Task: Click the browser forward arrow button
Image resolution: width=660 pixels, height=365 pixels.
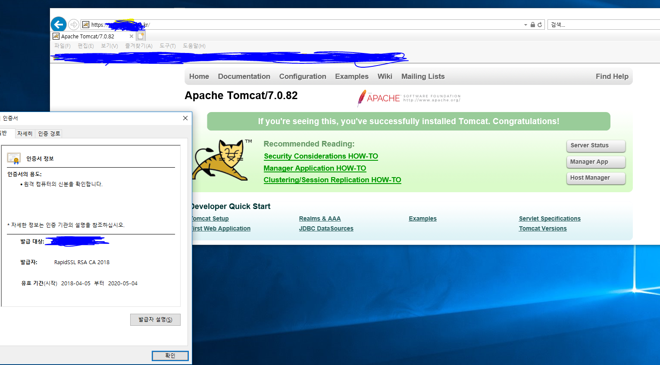Action: 74,25
